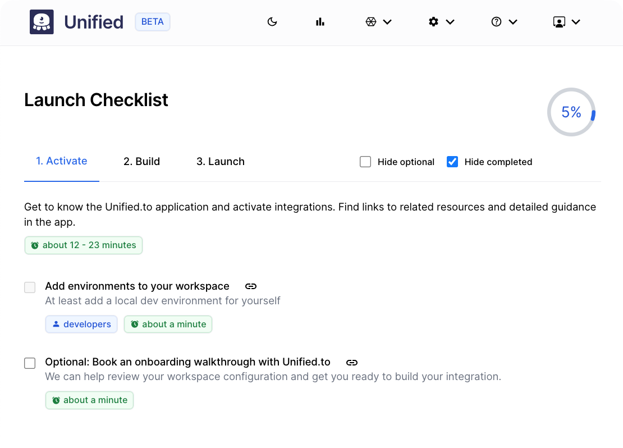Screen dimensions: 623x448
Task: Expand the help menu chevron
Action: point(513,22)
